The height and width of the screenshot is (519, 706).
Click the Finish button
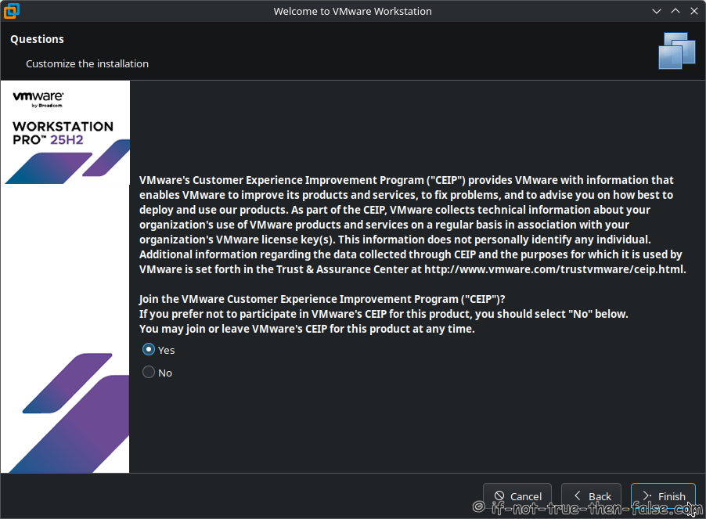[663, 496]
